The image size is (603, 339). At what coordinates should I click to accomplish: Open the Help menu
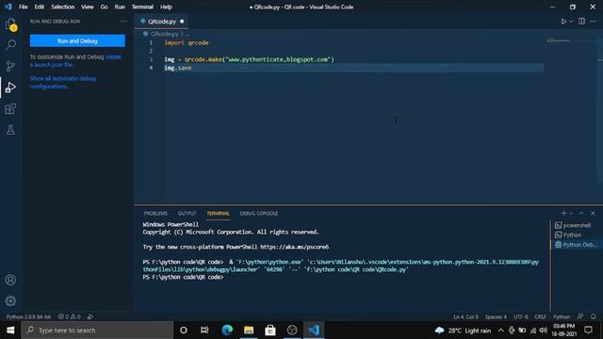tap(166, 7)
